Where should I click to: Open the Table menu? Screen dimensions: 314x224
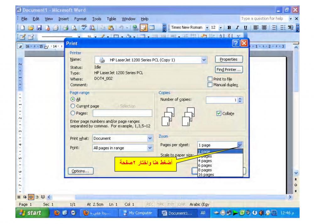point(111,19)
